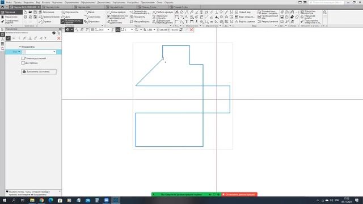Select the Окружность tool

click(70, 12)
